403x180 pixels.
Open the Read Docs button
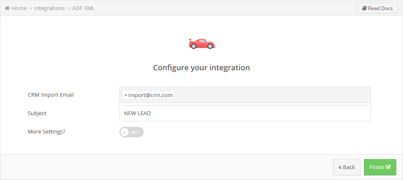pyautogui.click(x=377, y=8)
